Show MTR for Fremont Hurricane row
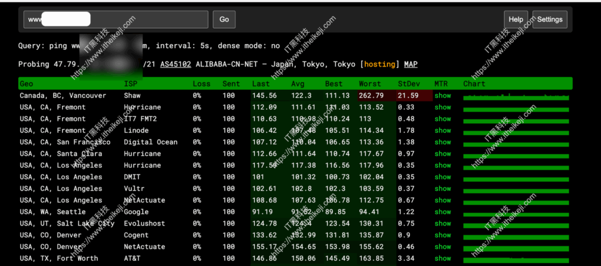Screen dimensions: 601x266 (443, 107)
